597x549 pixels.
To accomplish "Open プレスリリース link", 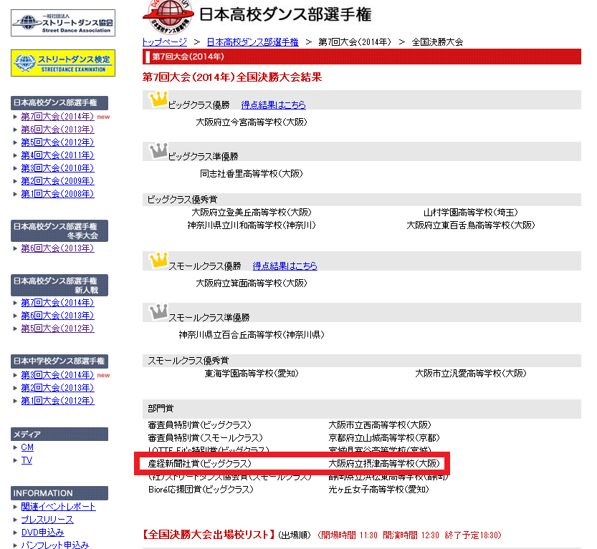I will pos(47,520).
